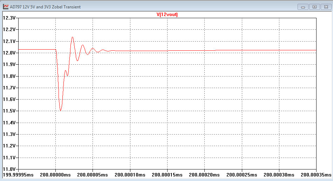333x181 pixels.
Task: Click the 11.6V axis label
Action: [9, 99]
